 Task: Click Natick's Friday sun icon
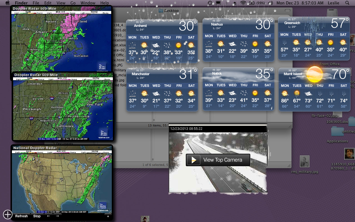coord(255,93)
